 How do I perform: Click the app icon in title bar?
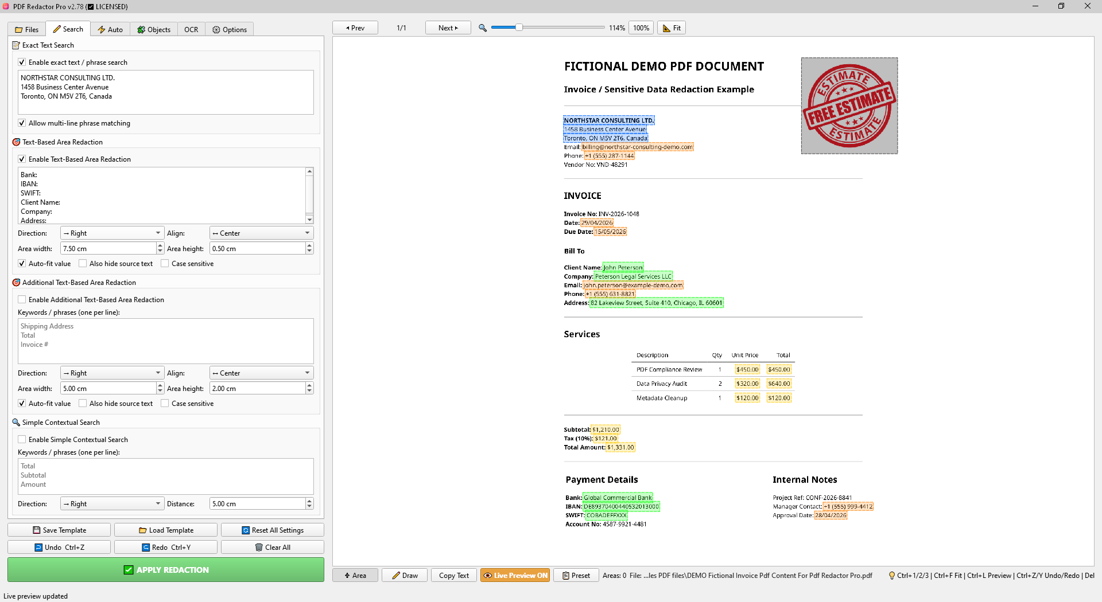tap(6, 6)
